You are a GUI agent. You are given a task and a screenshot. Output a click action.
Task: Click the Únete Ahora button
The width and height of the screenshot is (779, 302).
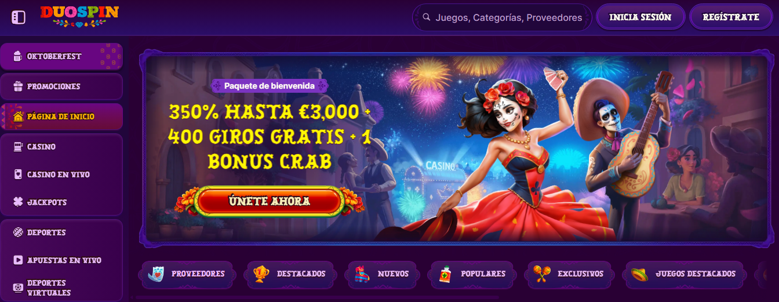269,202
